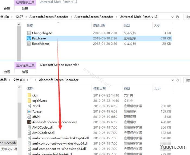Select the sqldrivers folder name
Image resolution: width=190 pixels, height=155 pixels.
(x=40, y=101)
